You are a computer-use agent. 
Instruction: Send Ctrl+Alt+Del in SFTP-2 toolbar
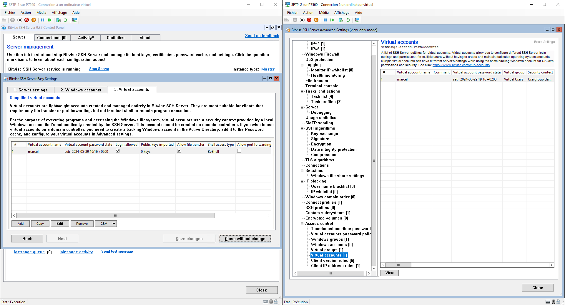(287, 20)
